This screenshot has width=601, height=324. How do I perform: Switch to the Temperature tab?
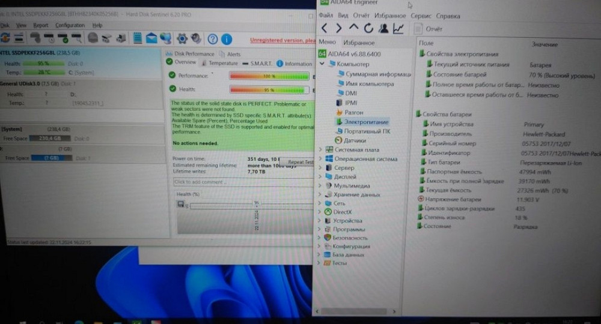click(220, 63)
